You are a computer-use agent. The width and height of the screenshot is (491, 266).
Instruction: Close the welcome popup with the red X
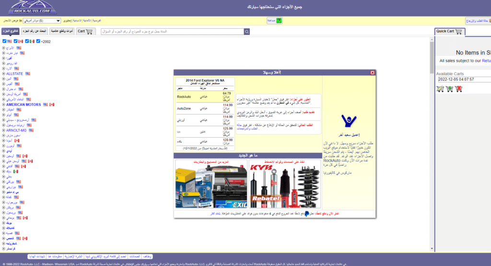tap(372, 72)
